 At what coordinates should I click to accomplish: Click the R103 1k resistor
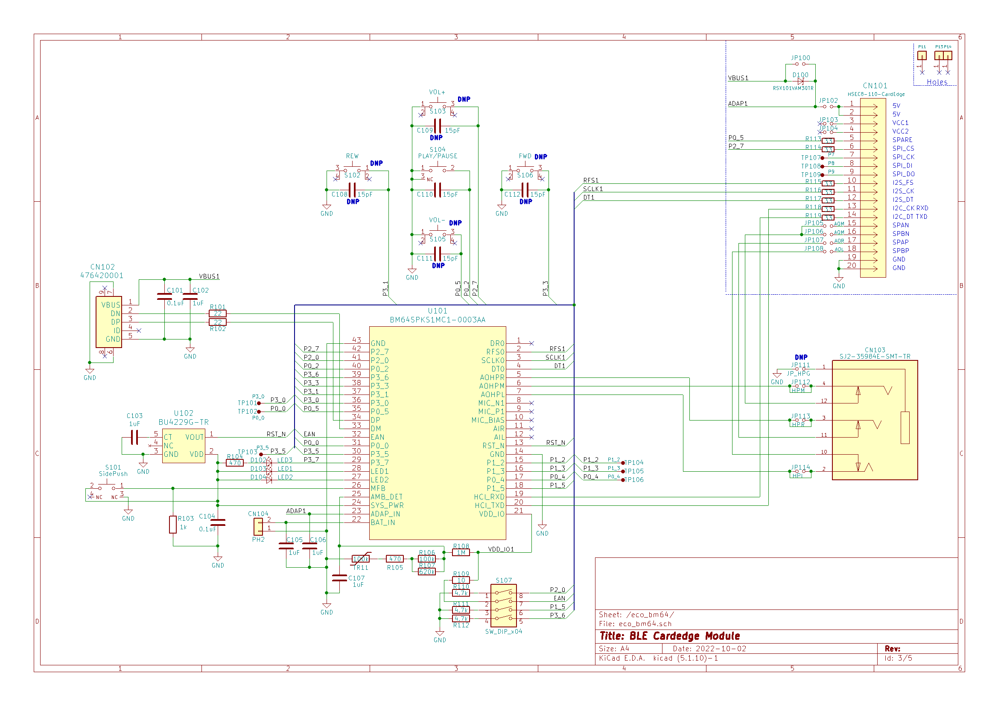(x=173, y=524)
